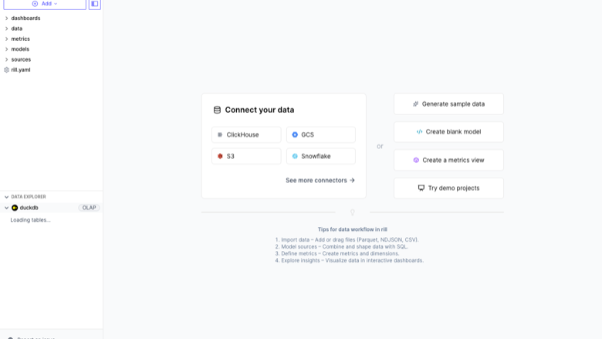Click the rill.yaml gear icon
The height and width of the screenshot is (339, 602).
pyautogui.click(x=6, y=69)
